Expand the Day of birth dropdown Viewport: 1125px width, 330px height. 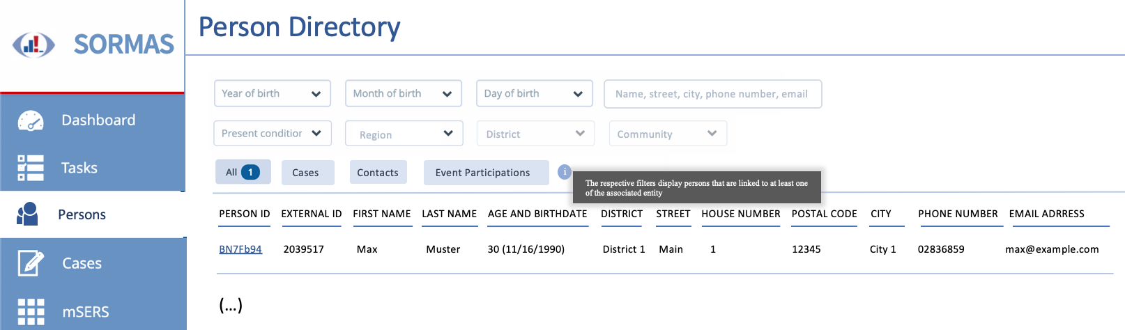(534, 93)
